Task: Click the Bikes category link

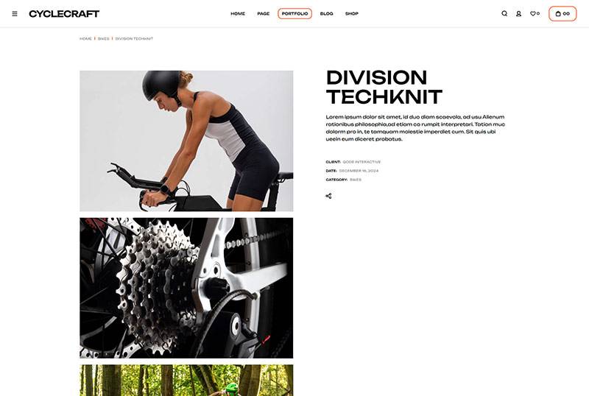Action: click(356, 180)
